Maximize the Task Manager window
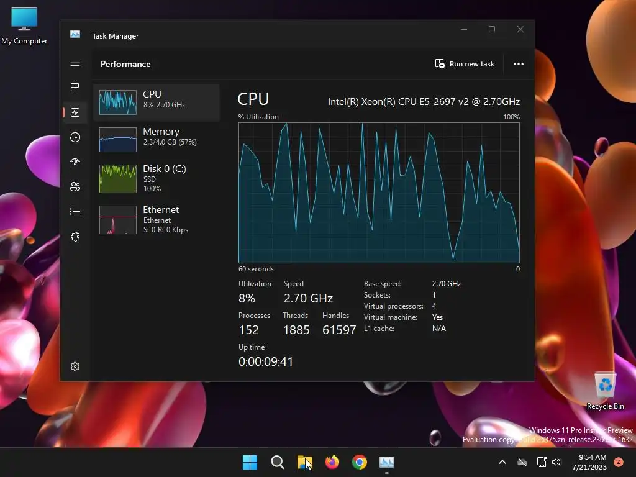 click(492, 29)
